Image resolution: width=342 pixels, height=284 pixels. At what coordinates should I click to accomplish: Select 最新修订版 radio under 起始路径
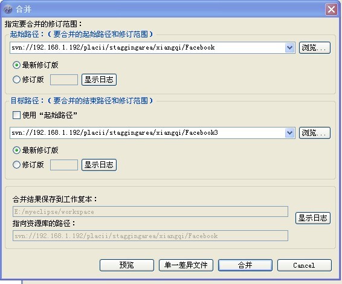click(16, 65)
